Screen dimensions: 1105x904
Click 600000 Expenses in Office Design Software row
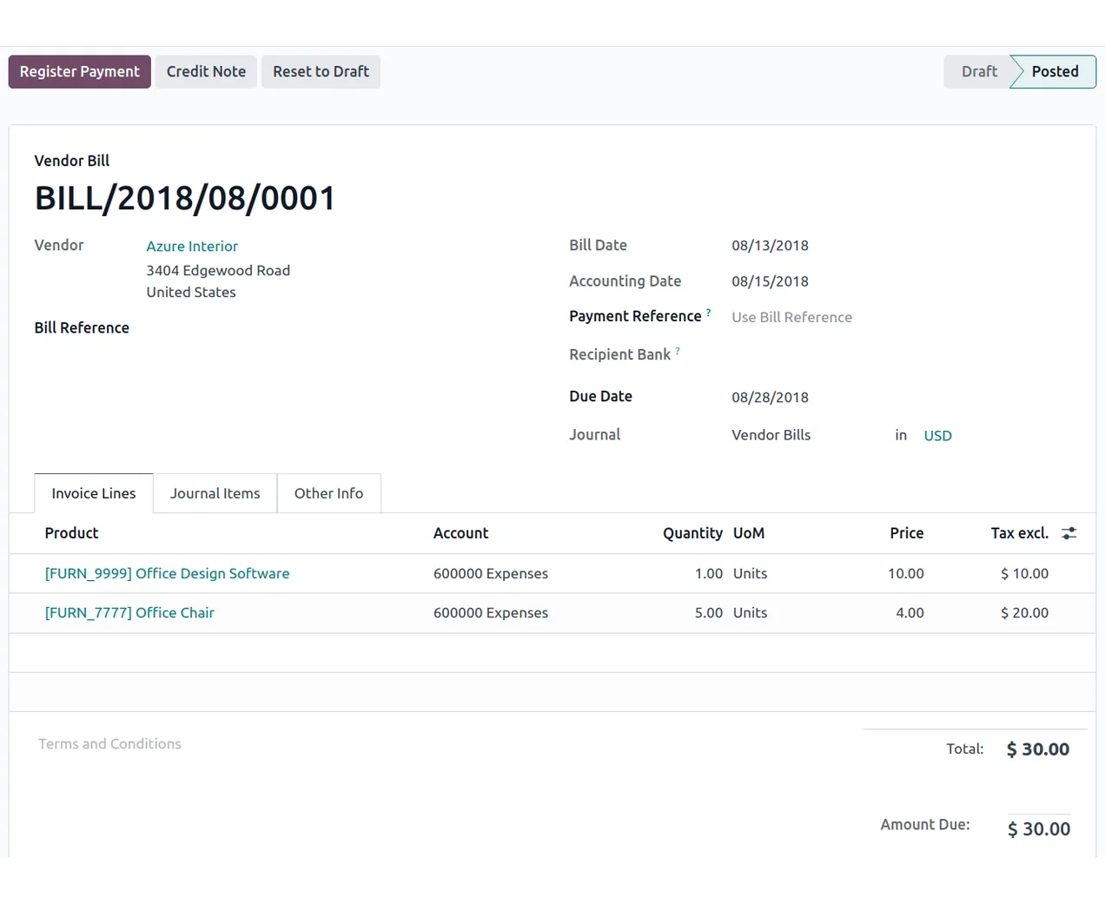coord(491,573)
